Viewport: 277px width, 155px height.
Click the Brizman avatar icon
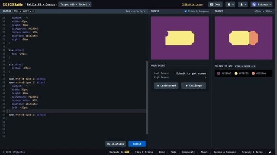[x=254, y=4]
